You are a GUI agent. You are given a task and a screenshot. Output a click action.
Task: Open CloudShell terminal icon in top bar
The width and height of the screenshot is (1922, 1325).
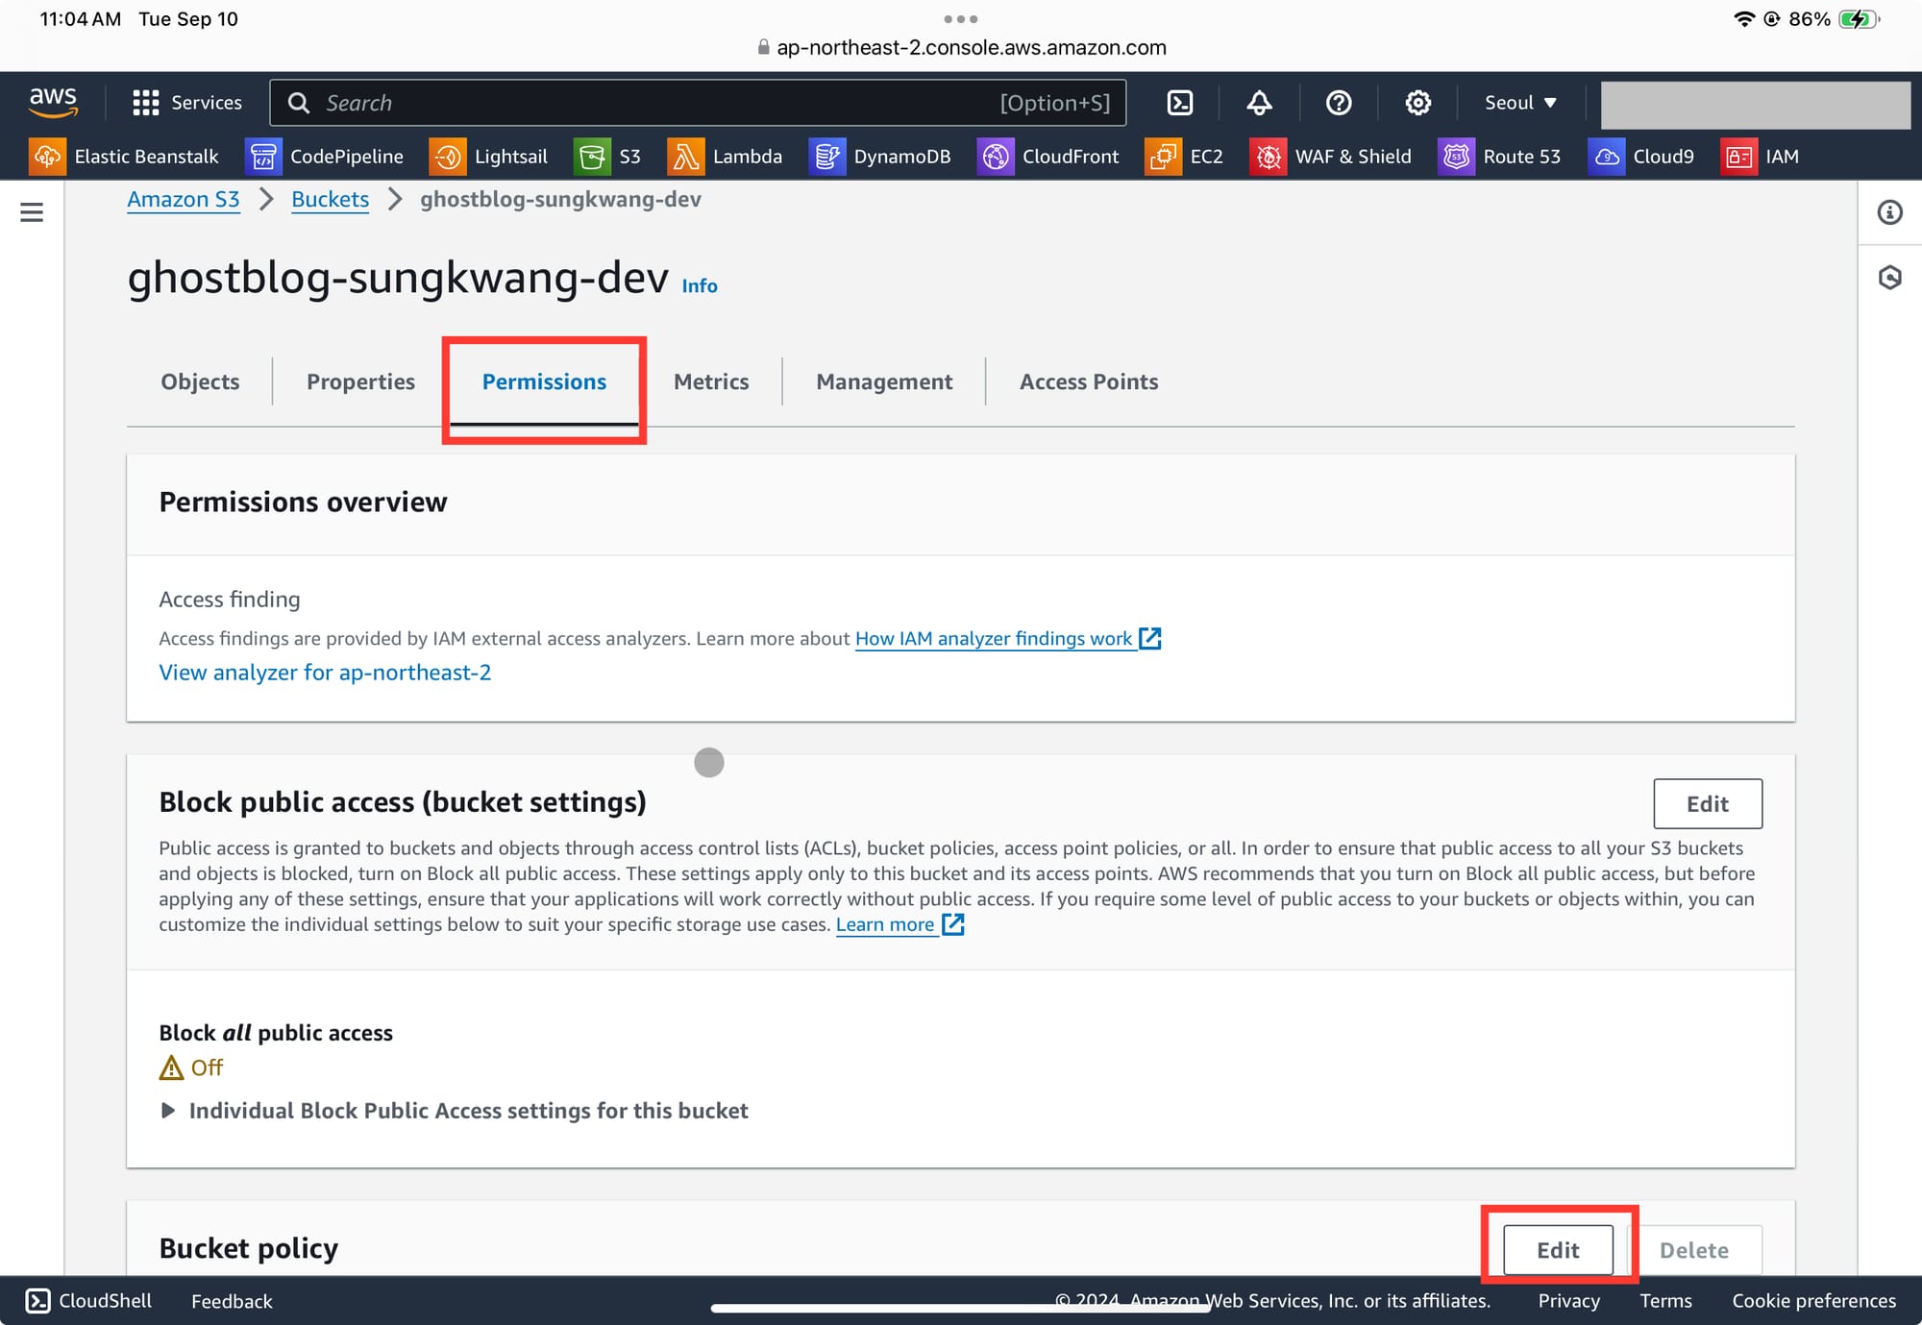(1180, 103)
